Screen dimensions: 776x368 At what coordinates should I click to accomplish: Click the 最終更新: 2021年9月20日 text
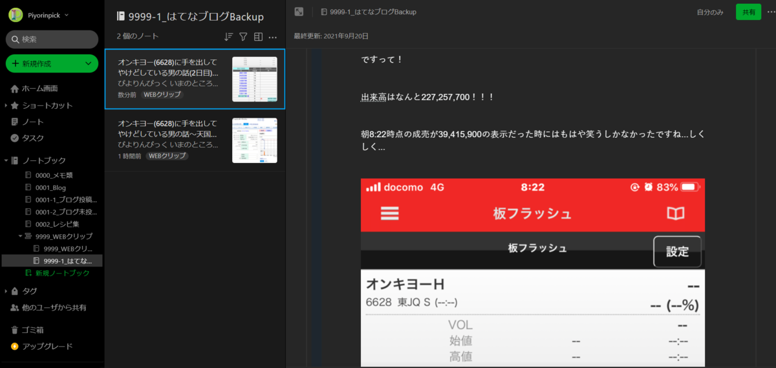331,36
